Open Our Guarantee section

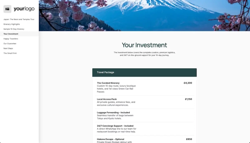tap(10, 43)
